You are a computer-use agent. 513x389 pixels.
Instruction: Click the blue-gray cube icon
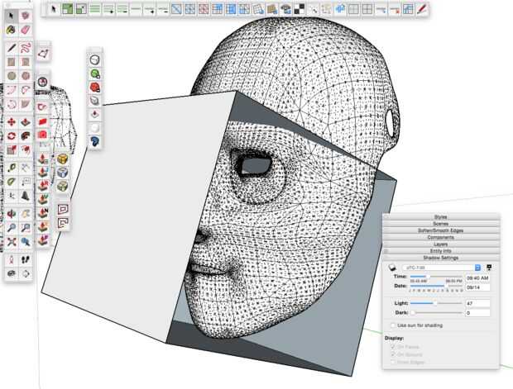62,173
